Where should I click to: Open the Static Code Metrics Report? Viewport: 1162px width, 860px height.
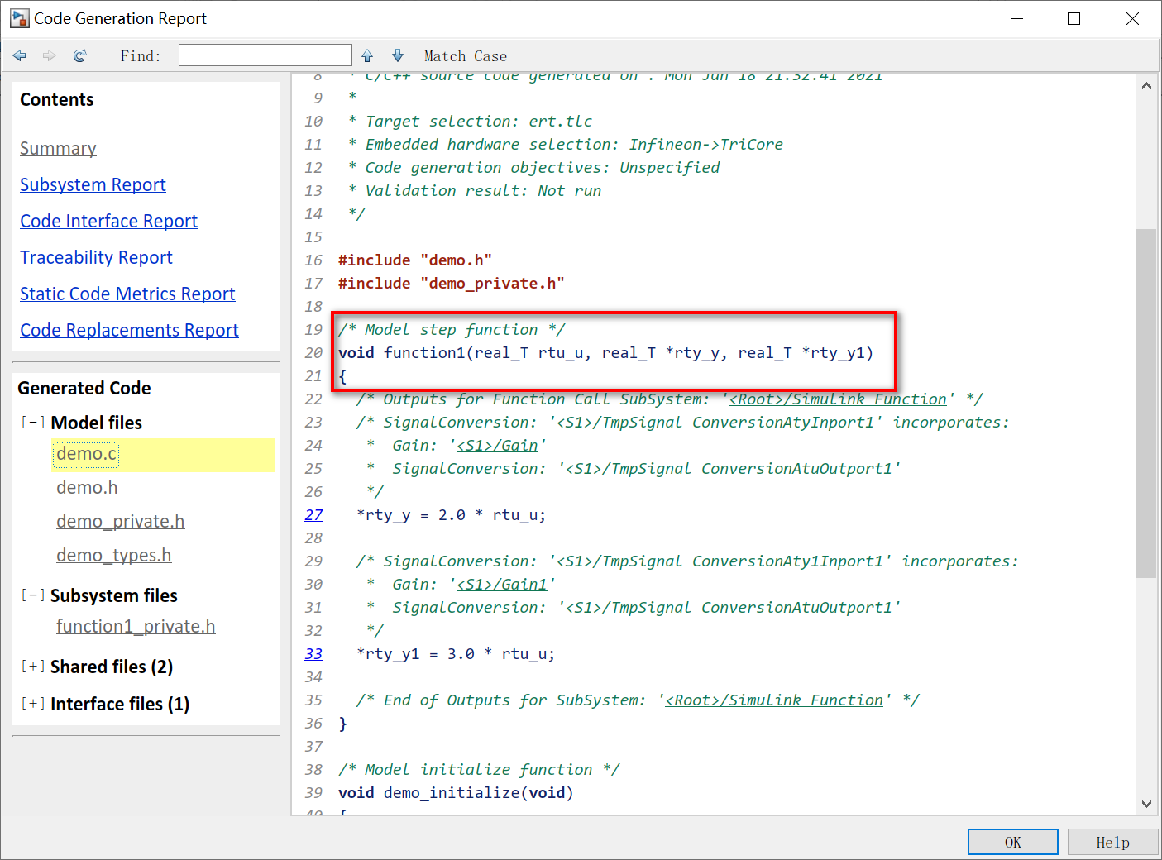(127, 294)
